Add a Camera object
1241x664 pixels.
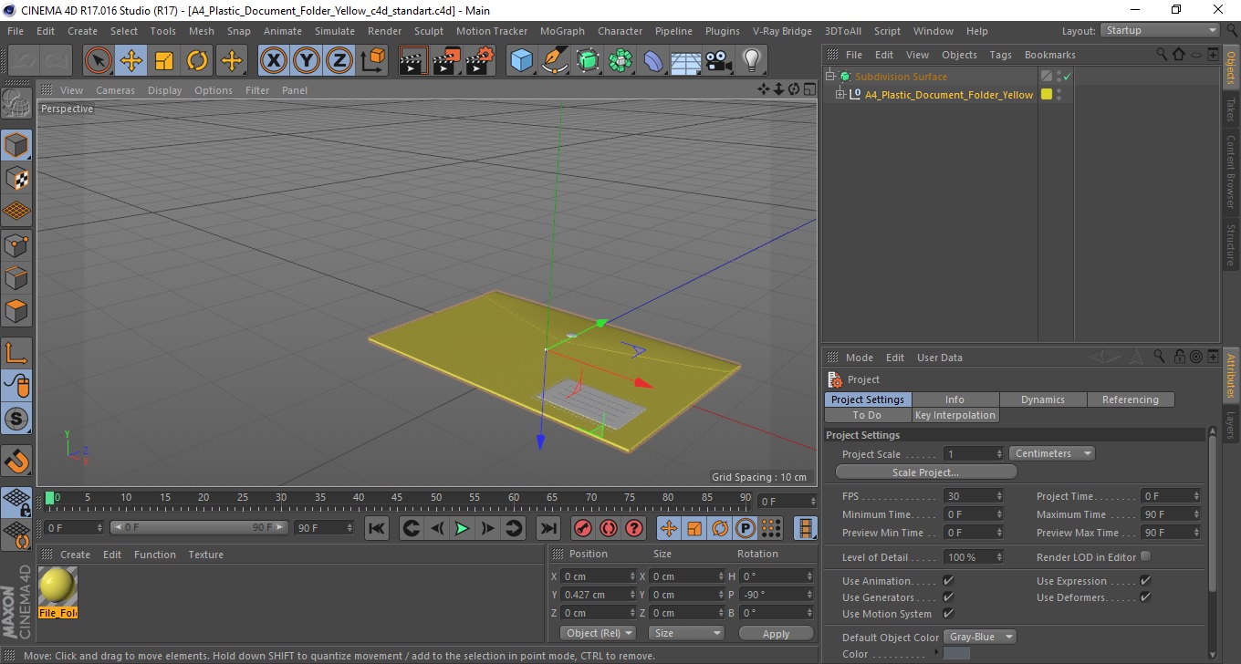(x=719, y=61)
